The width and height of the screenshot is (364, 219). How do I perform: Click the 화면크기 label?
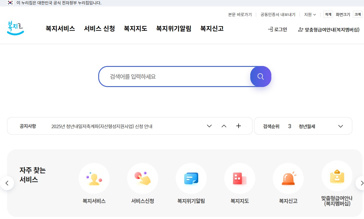click(343, 14)
